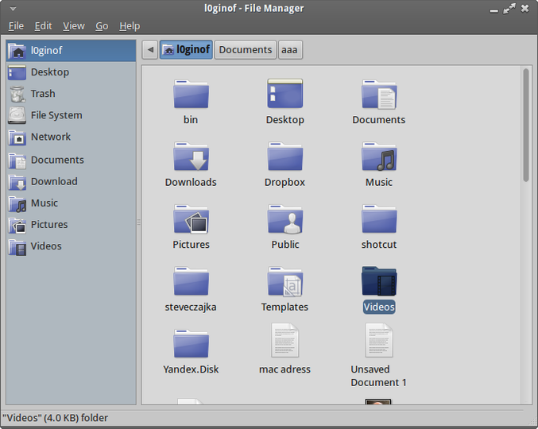Select the Downloads folder icon in file pane
Screen dimensions: 538x429
click(191, 157)
